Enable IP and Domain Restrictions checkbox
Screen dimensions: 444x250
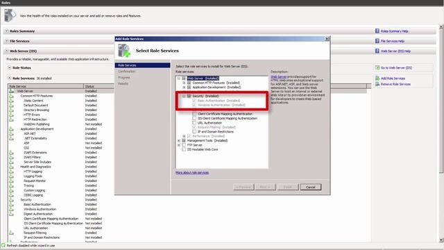coord(194,131)
